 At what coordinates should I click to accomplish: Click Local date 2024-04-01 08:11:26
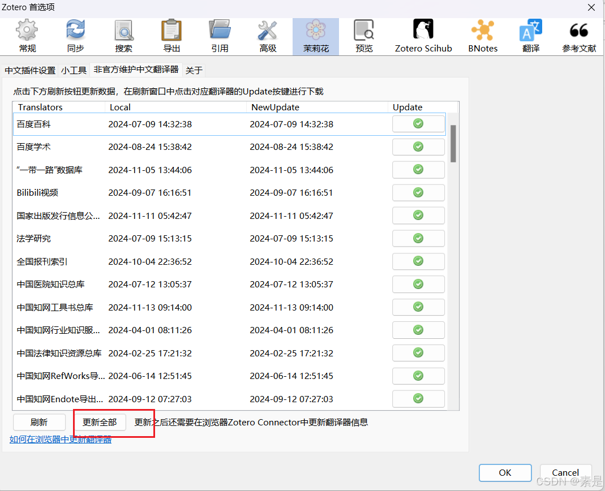[x=150, y=330]
